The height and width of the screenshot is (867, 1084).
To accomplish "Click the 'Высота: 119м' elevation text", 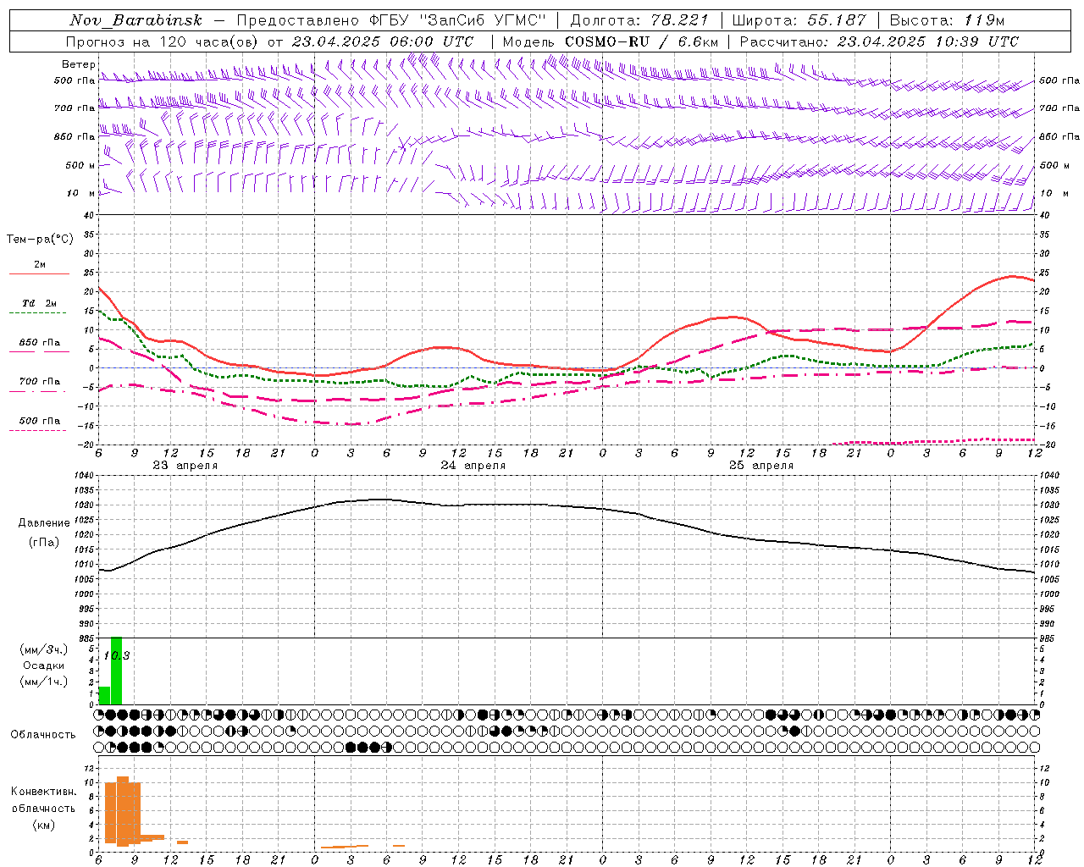I will pyautogui.click(x=947, y=20).
